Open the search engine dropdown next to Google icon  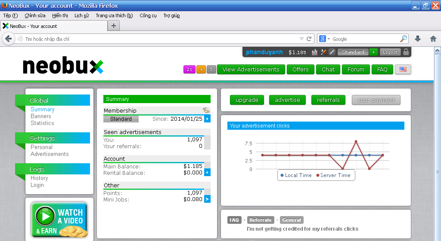point(329,39)
